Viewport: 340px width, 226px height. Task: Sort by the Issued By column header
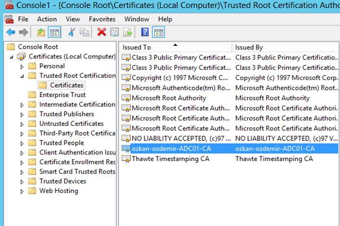pyautogui.click(x=285, y=47)
